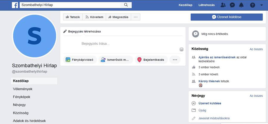Click the Szombathelyi Hírlap page name
268x124 pixels.
click(34, 66)
